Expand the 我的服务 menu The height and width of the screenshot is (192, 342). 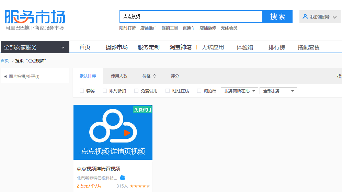coord(320,16)
